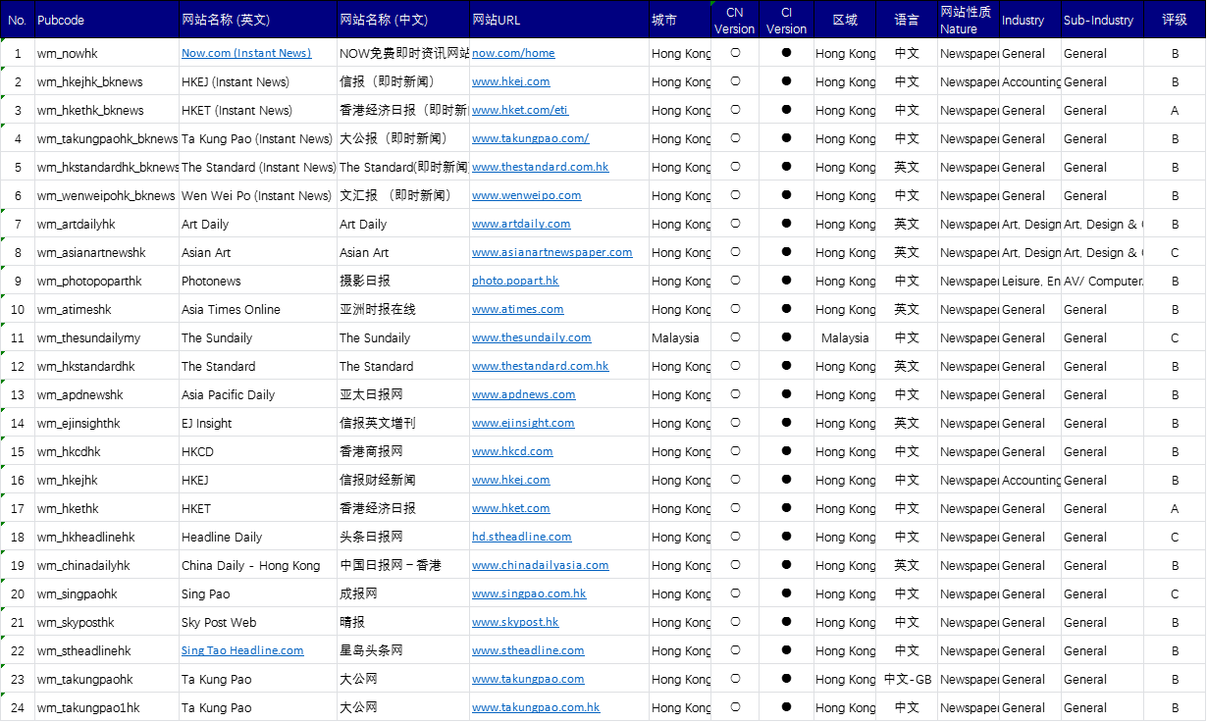Open the photo.popart.hk link
This screenshot has width=1207, height=722.
click(x=515, y=281)
